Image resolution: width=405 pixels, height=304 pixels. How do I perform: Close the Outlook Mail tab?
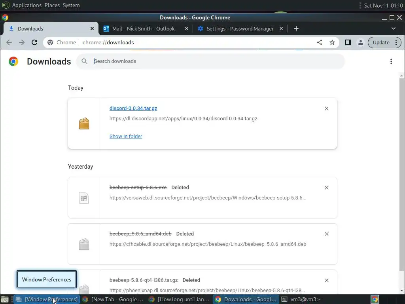(187, 28)
